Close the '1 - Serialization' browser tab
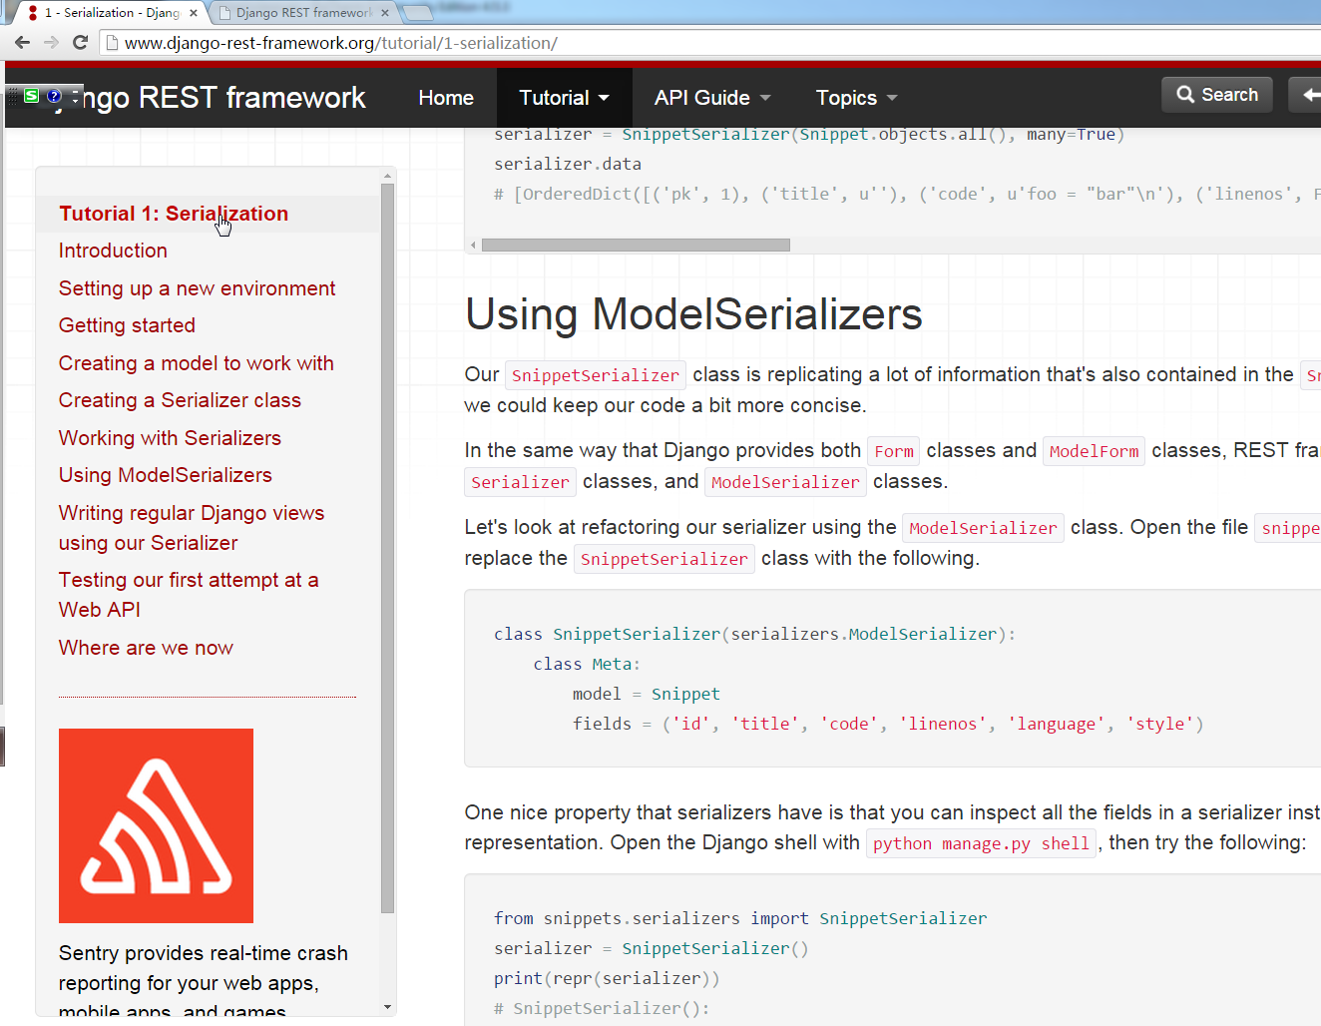1321x1026 pixels. pyautogui.click(x=194, y=13)
